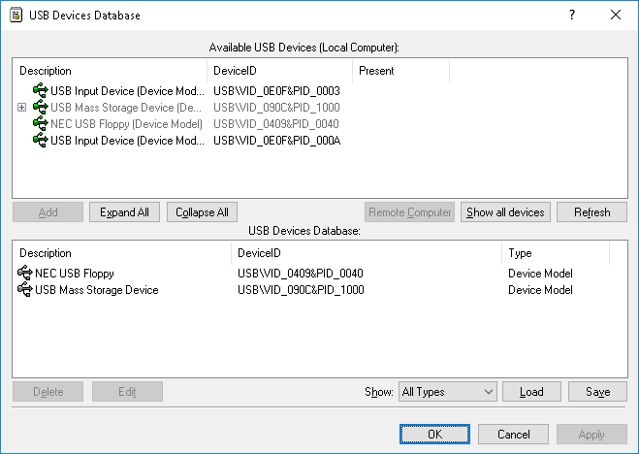Open the Show types dropdown

point(447,392)
